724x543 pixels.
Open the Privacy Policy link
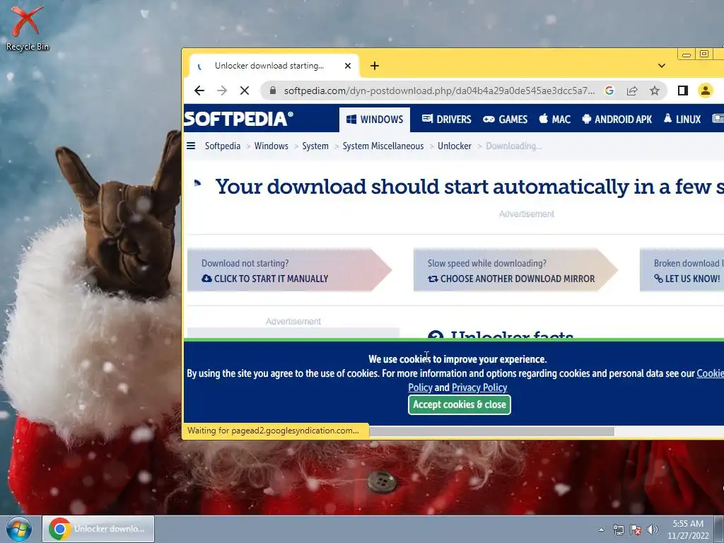(x=479, y=387)
